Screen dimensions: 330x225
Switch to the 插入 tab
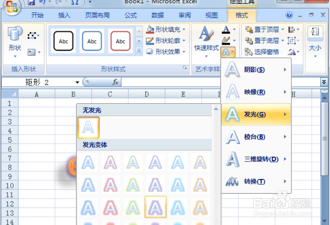pyautogui.click(x=64, y=15)
